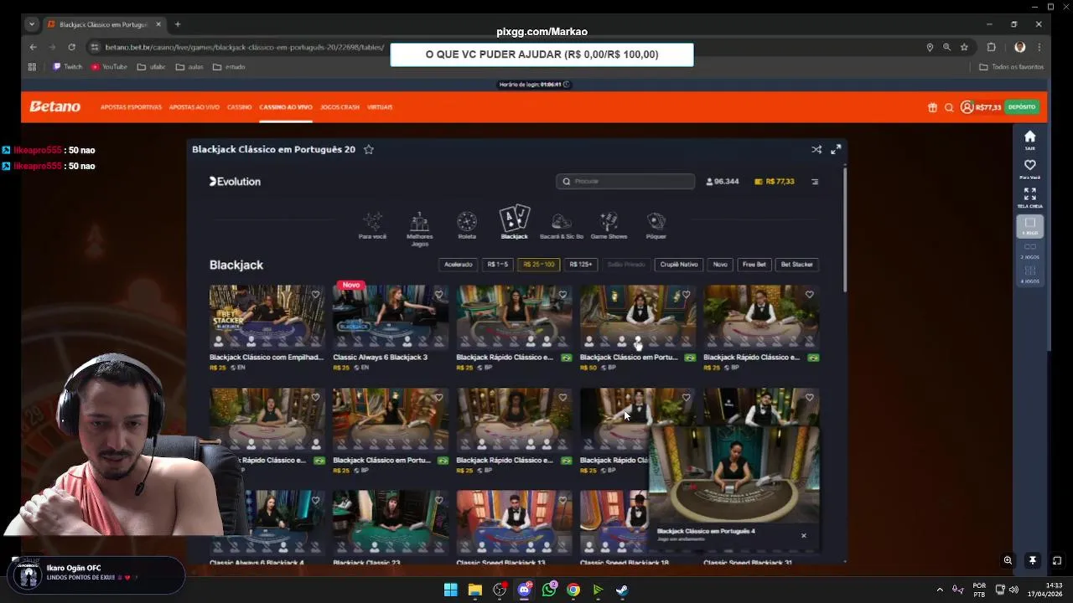
Task: Favorite Classic Always 6 Blackjack 3 heart
Action: [x=438, y=295]
